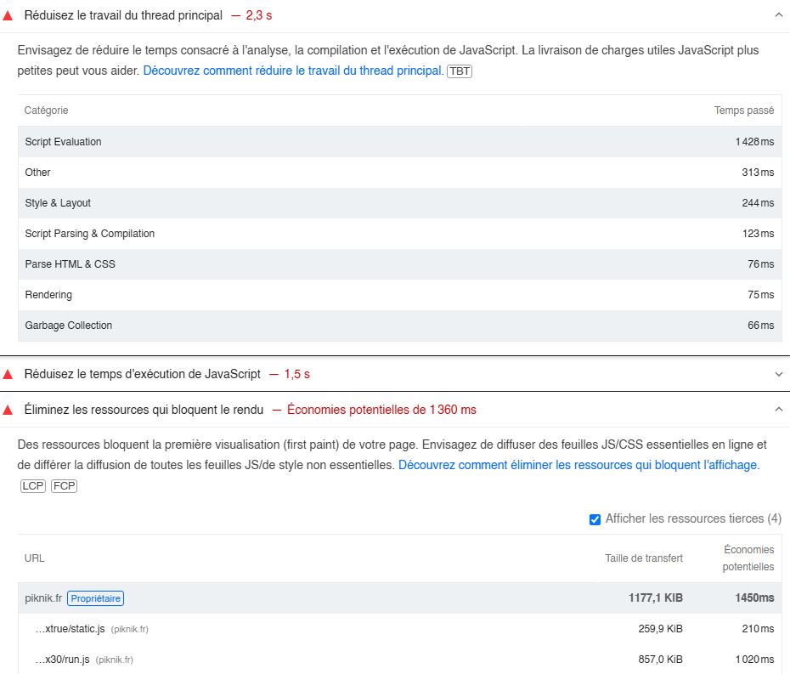The height and width of the screenshot is (674, 790).
Task: Click the …x30/run.js resource URL
Action: tap(63, 660)
